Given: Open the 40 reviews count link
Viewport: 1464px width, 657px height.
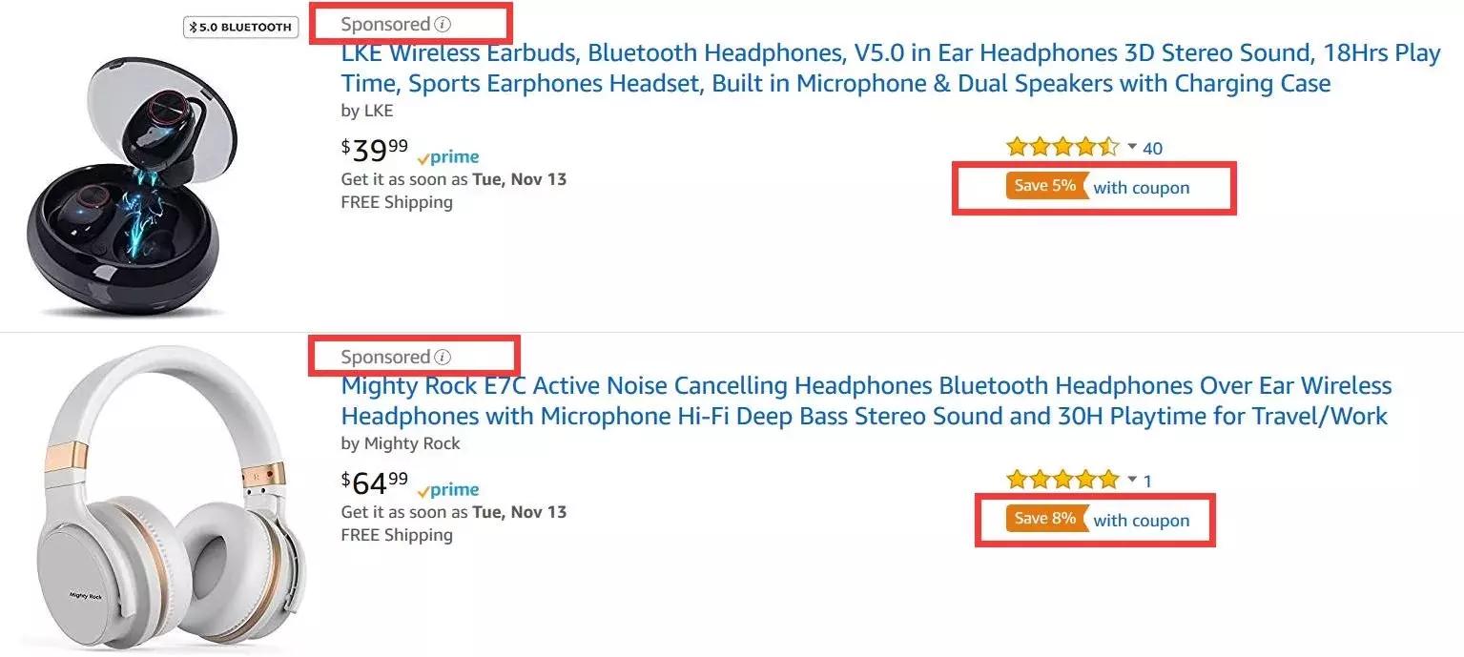Looking at the screenshot, I should [x=1152, y=148].
